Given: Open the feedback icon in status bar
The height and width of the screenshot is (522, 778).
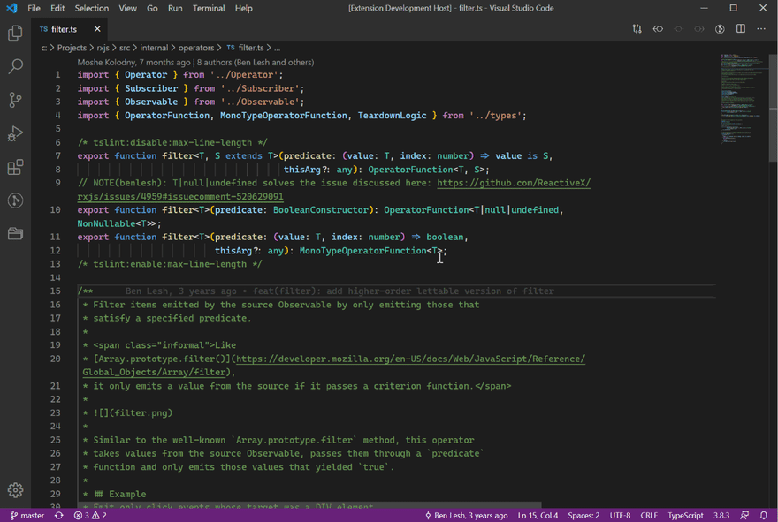Looking at the screenshot, I should pos(744,516).
